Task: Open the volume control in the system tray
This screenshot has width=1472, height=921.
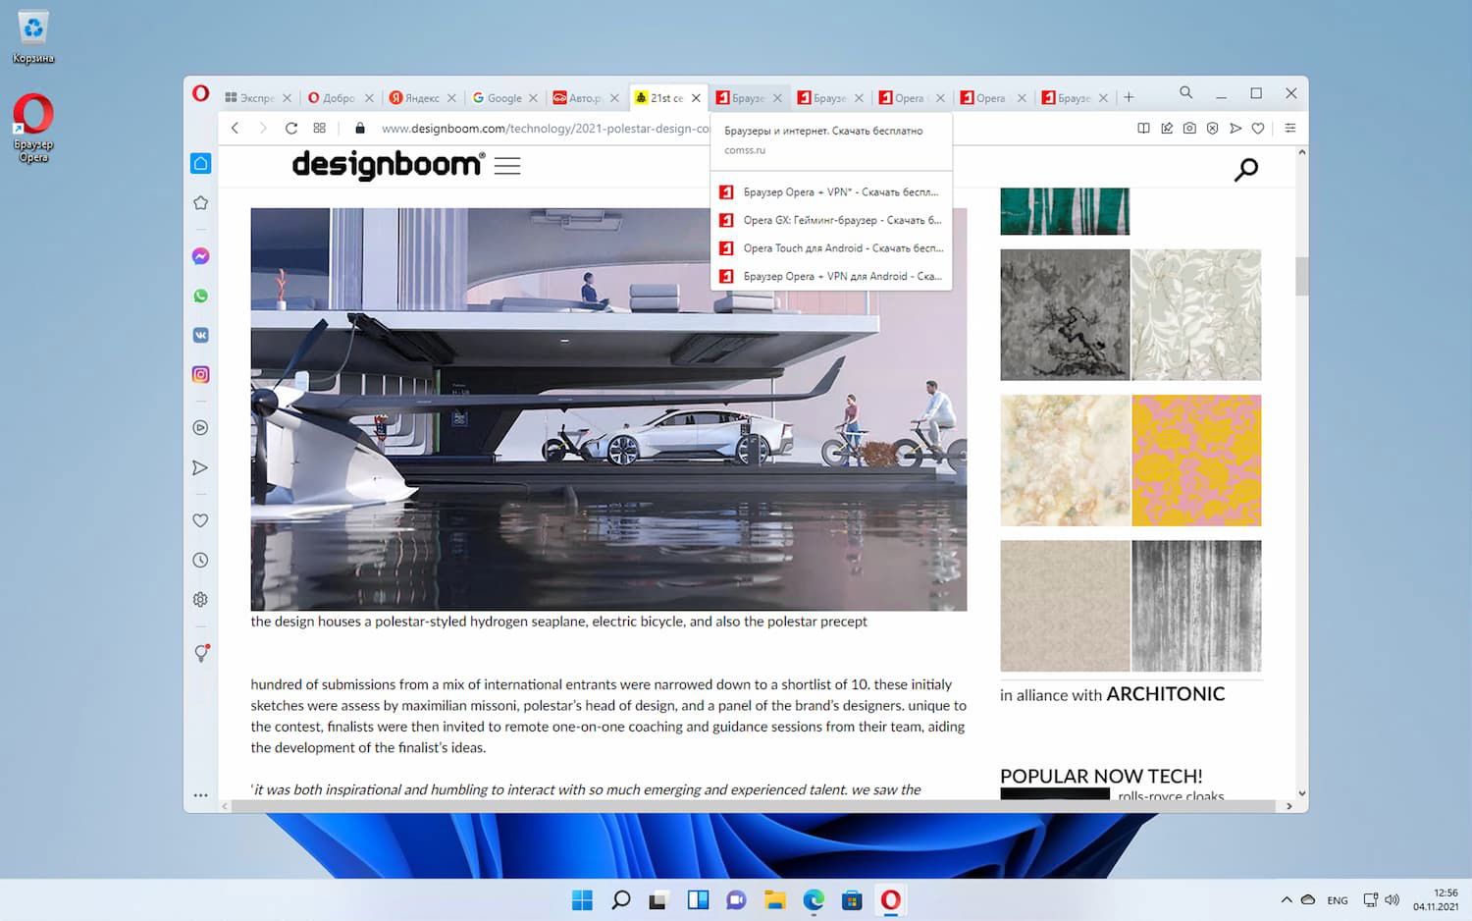Action: coord(1392,899)
